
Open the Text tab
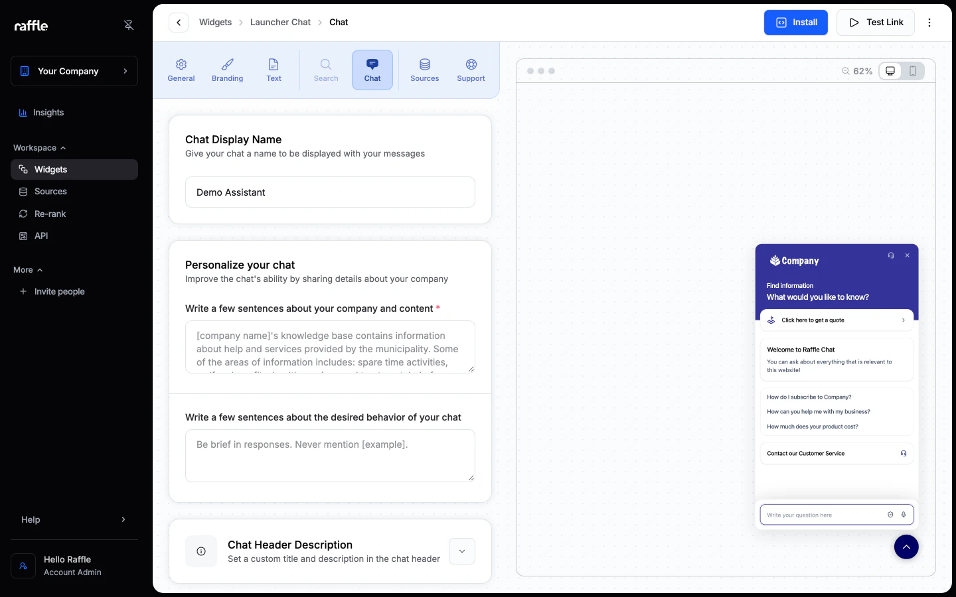[x=274, y=70]
